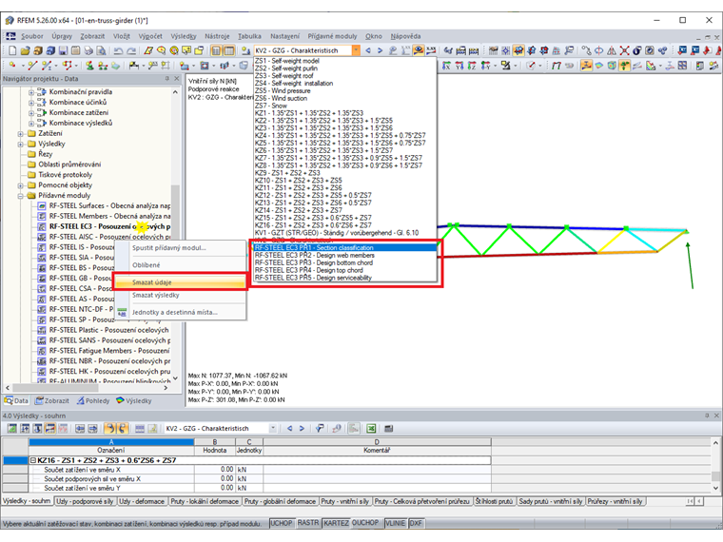723x542 pixels.
Task: Click the navigator horizontal scrollbar right arrow
Action: click(166, 388)
